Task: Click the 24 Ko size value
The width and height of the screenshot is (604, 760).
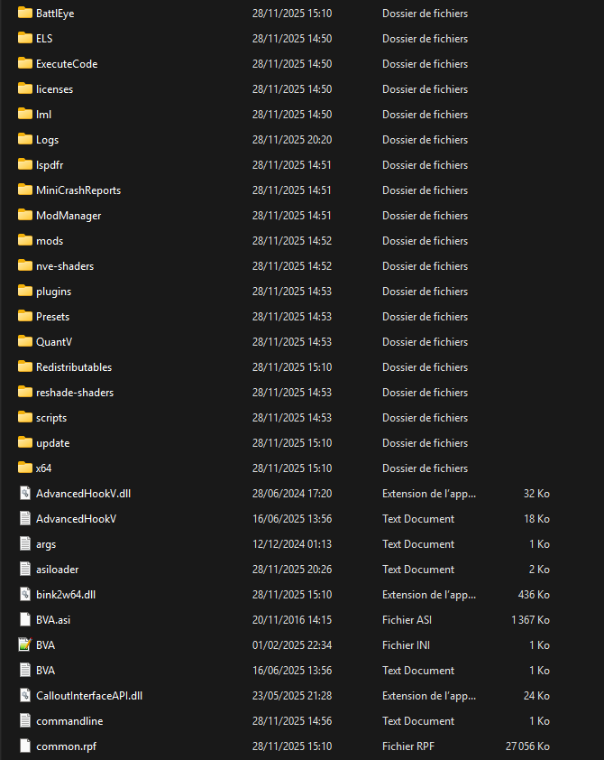Action: pyautogui.click(x=536, y=696)
